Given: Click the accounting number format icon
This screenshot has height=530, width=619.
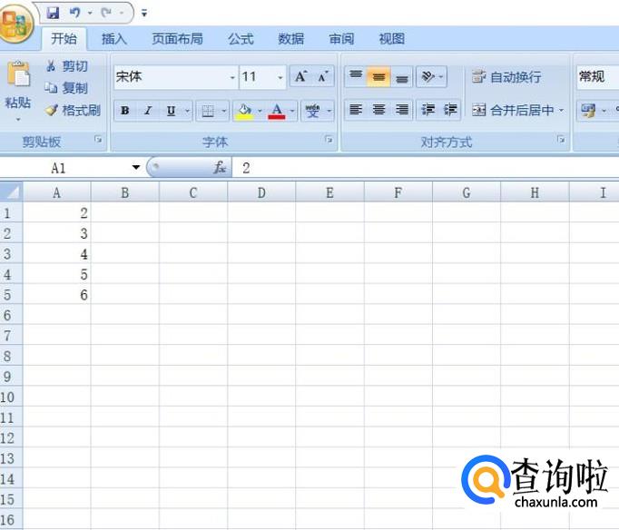Looking at the screenshot, I should point(588,111).
